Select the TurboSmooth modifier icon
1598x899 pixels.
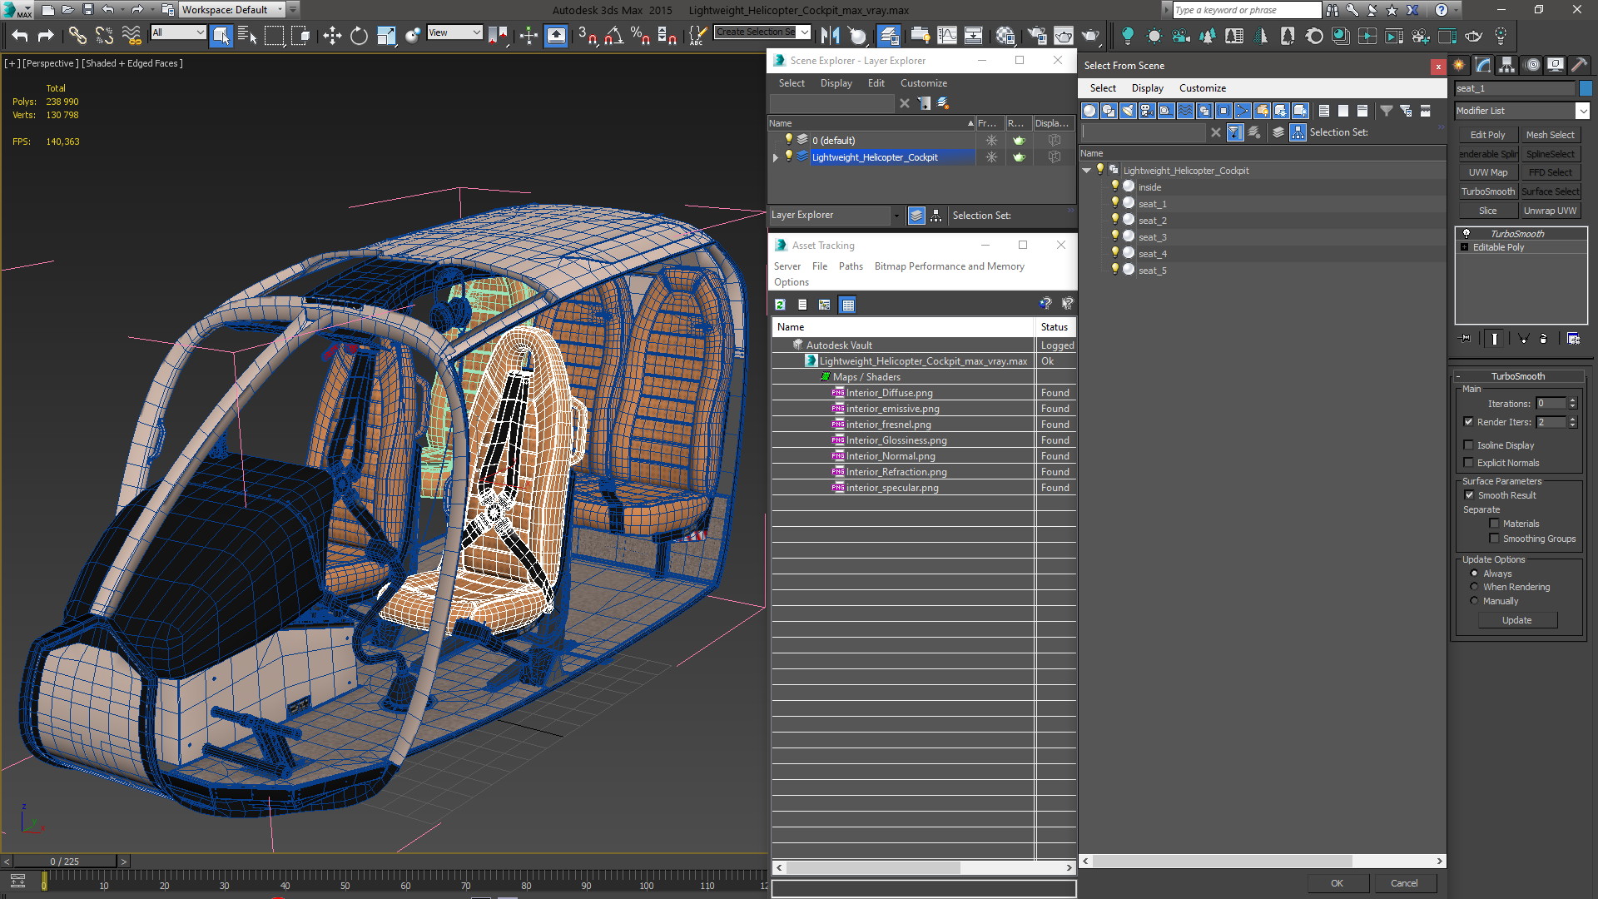coord(1466,233)
